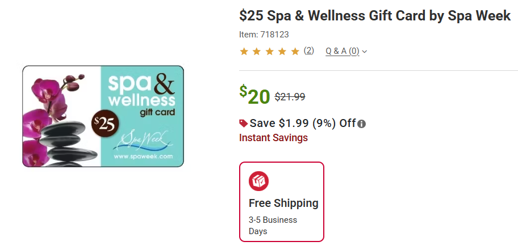Click the fifth gold rating star
Image resolution: width=518 pixels, height=250 pixels.
(295, 52)
